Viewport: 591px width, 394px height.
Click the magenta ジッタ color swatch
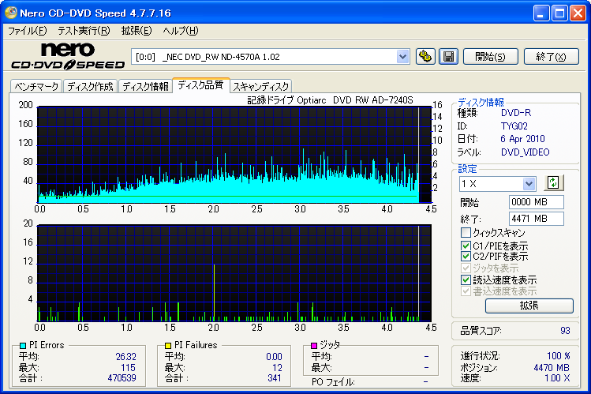pyautogui.click(x=313, y=345)
